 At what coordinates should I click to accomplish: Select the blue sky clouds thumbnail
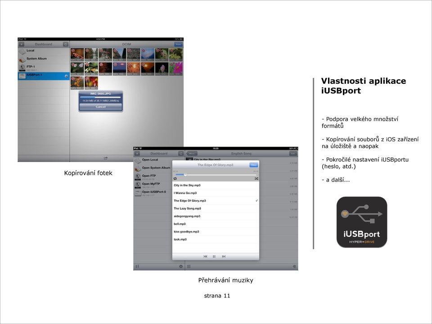[x=148, y=55]
